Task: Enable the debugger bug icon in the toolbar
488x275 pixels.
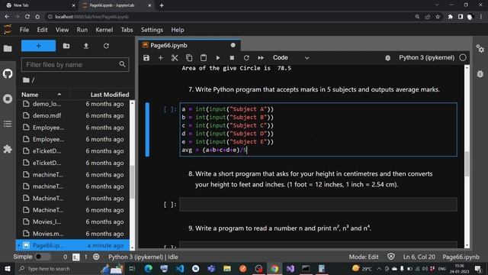Action: 387,58
